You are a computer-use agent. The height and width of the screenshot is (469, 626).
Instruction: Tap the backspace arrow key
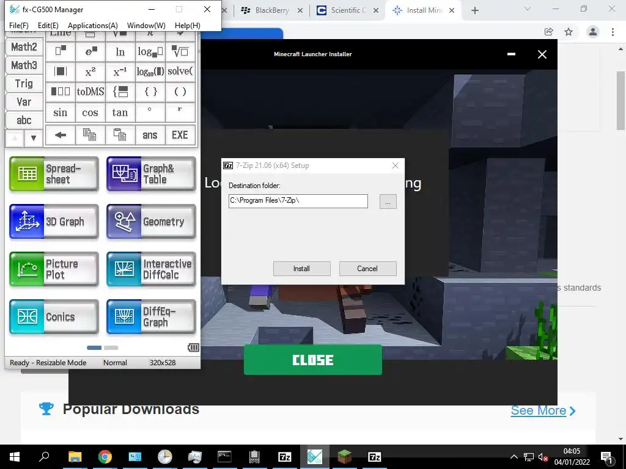click(61, 135)
